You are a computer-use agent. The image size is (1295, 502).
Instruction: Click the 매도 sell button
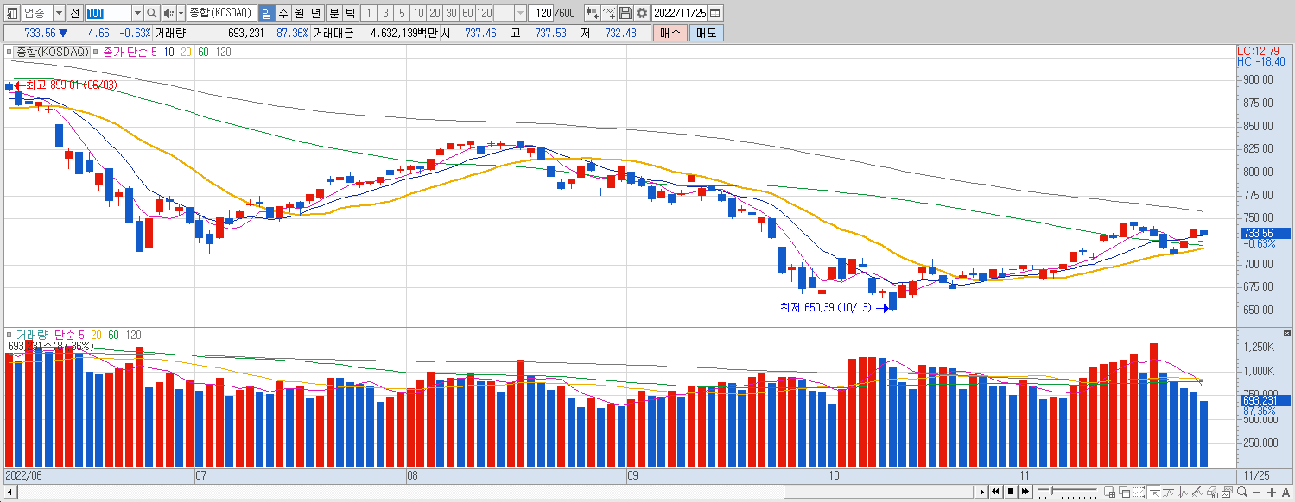(x=707, y=33)
